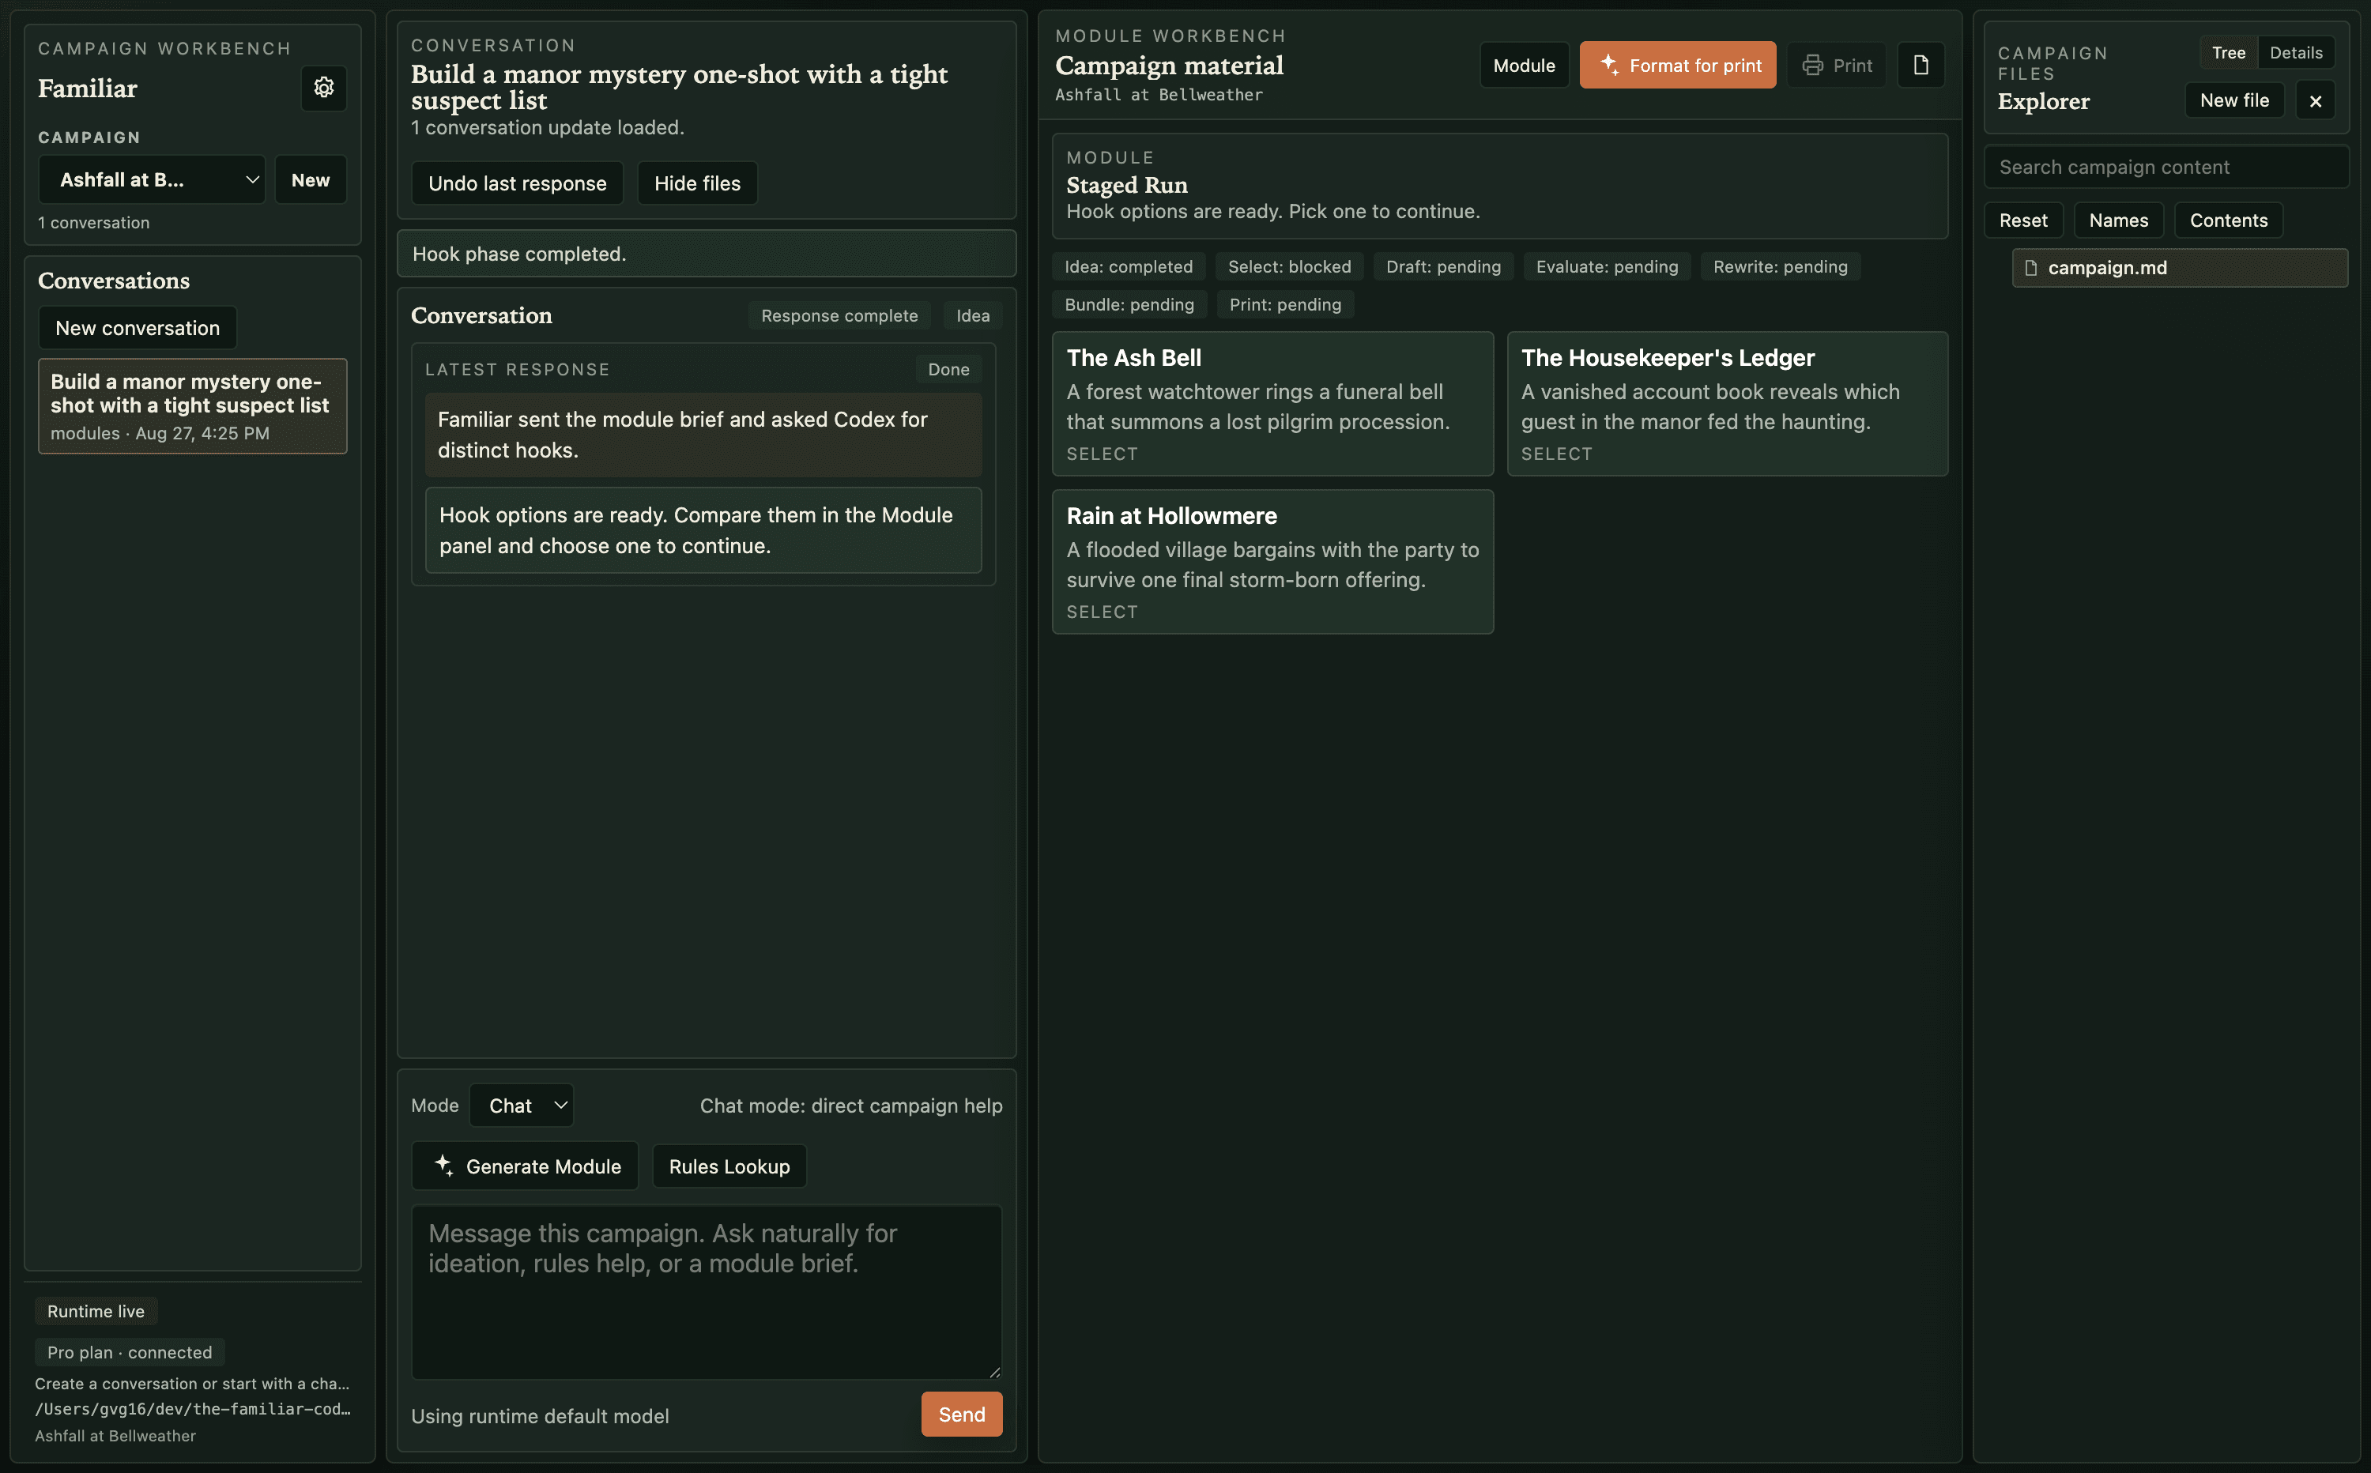Click Format for print button
Screen dimensions: 2371x1473
pos(1677,66)
